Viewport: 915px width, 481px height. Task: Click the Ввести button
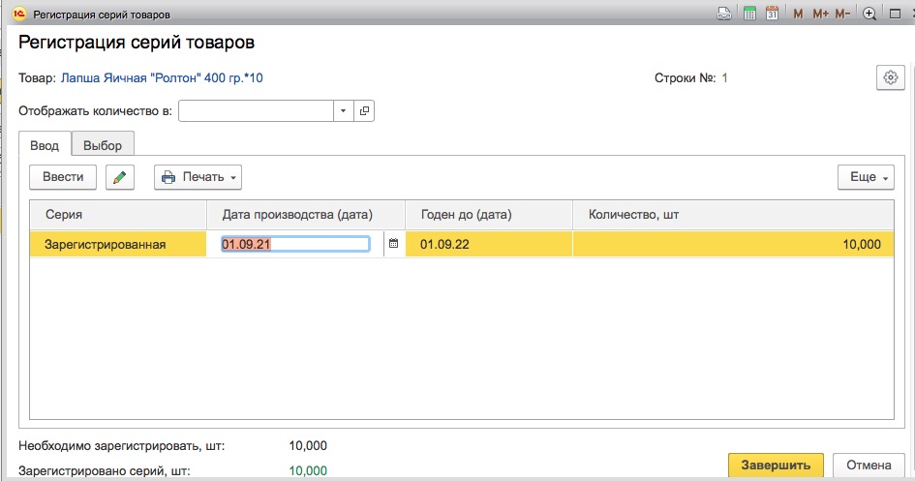(x=63, y=177)
